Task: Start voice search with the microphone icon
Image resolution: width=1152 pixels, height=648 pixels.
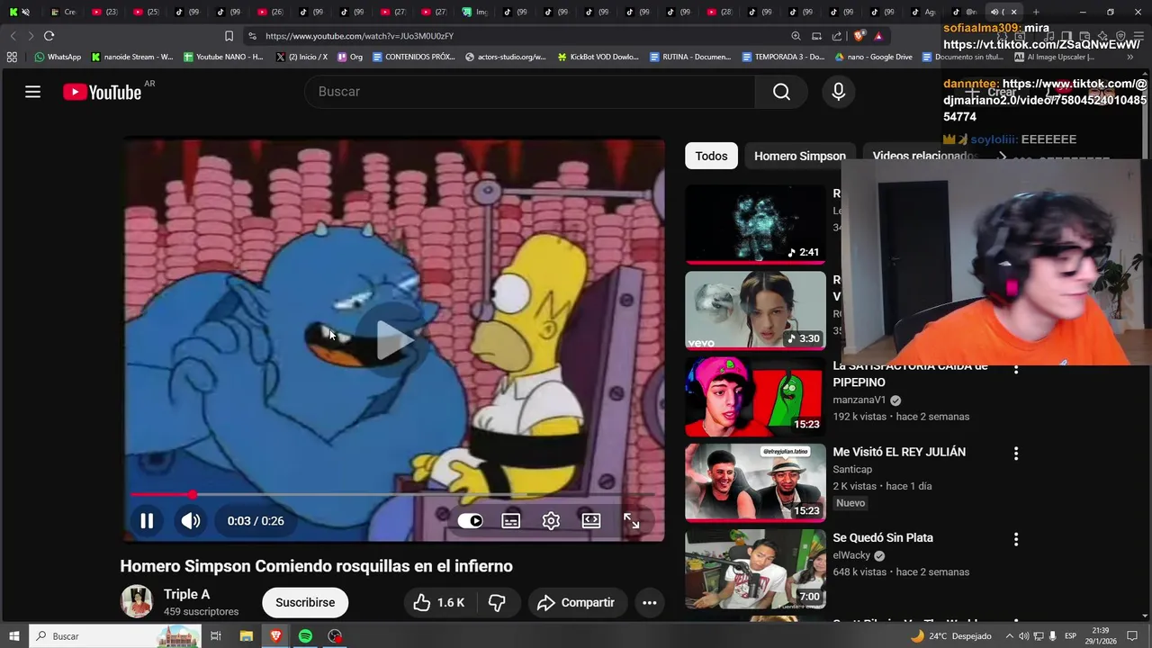Action: click(x=838, y=92)
